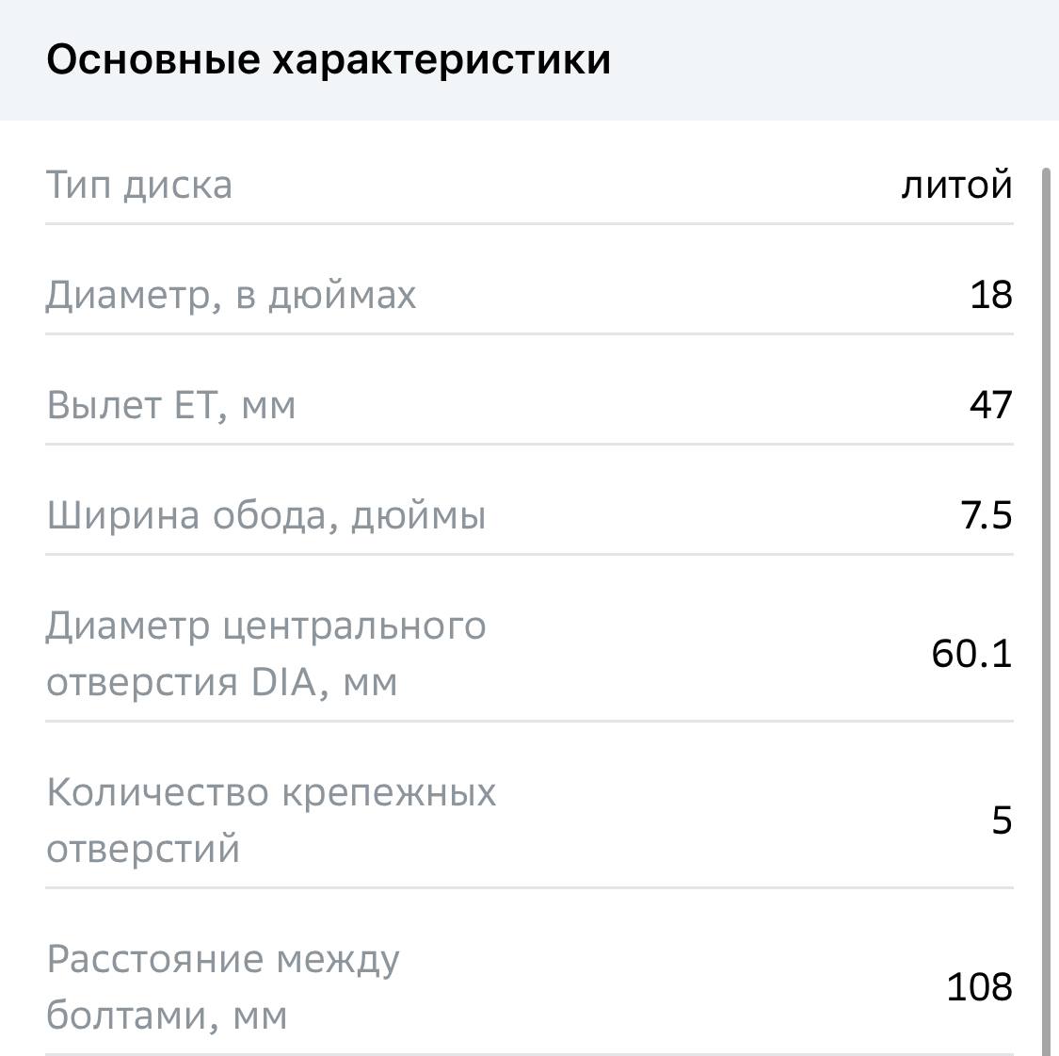This screenshot has height=1056, width=1059.
Task: Click the DIA abbreviation in the bore label
Action: click(x=283, y=682)
